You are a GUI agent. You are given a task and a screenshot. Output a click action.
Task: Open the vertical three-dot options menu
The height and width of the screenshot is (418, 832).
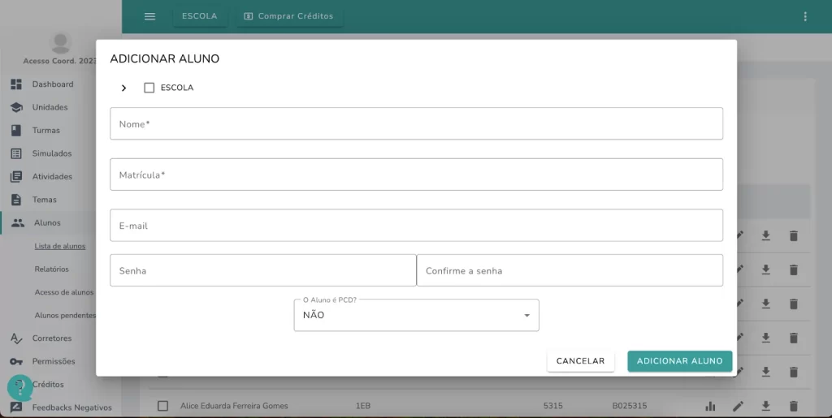click(x=805, y=16)
